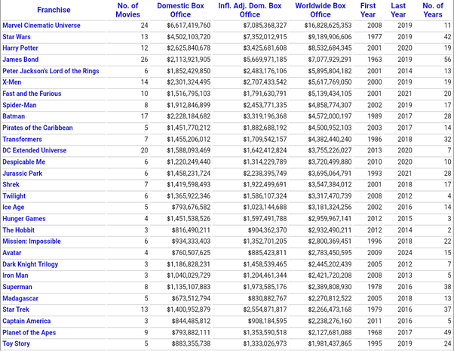
Task: Open the Dark Knight Trilogy link
Action: tap(30, 264)
